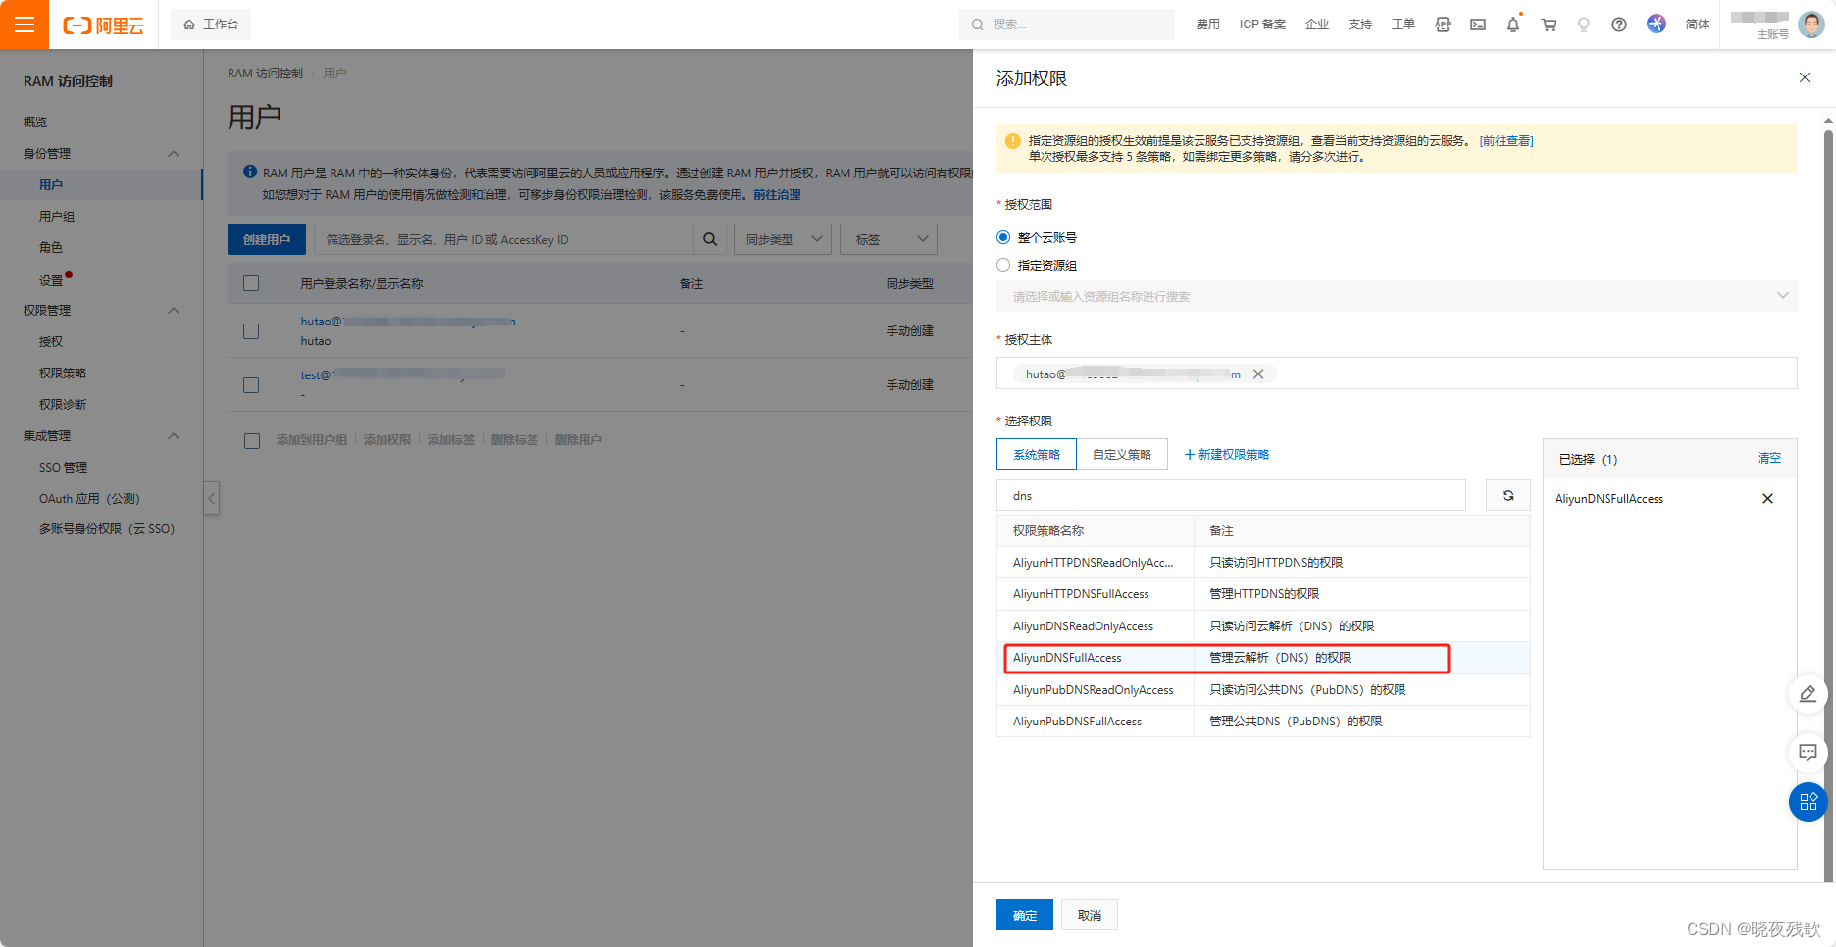Image resolution: width=1836 pixels, height=947 pixels.
Task: Open the notification bell
Action: pos(1513,25)
